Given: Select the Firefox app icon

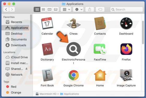Looking at the screenshot, I should coord(126,49).
